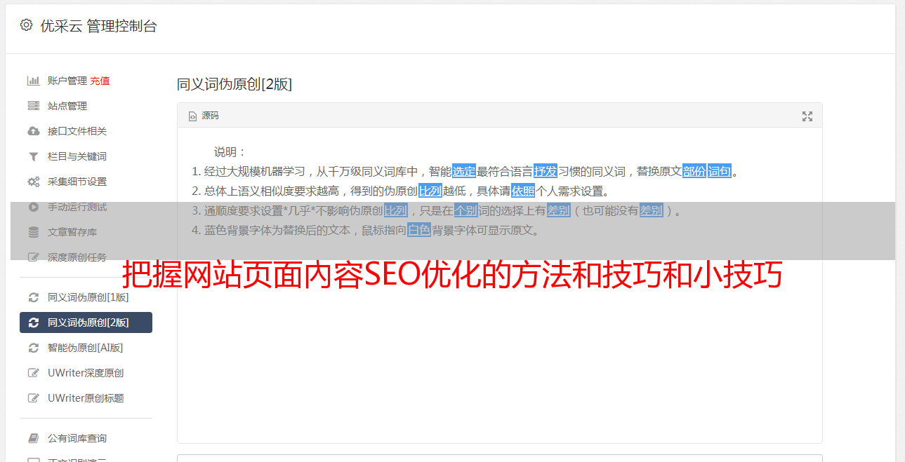
Task: Select UWriter原创标题 in the sidebar
Action: tap(86, 398)
